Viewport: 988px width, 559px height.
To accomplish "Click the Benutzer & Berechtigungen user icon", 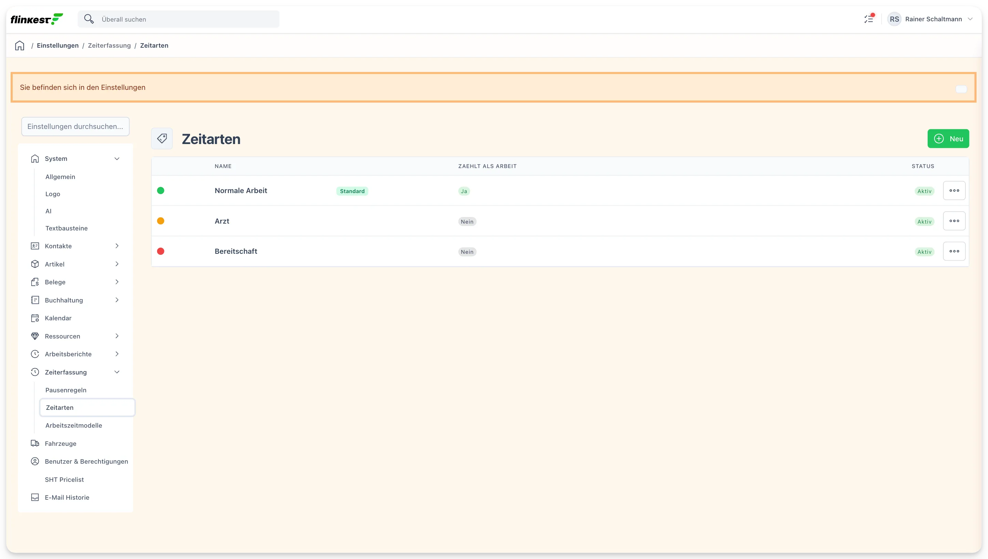I will coord(35,461).
